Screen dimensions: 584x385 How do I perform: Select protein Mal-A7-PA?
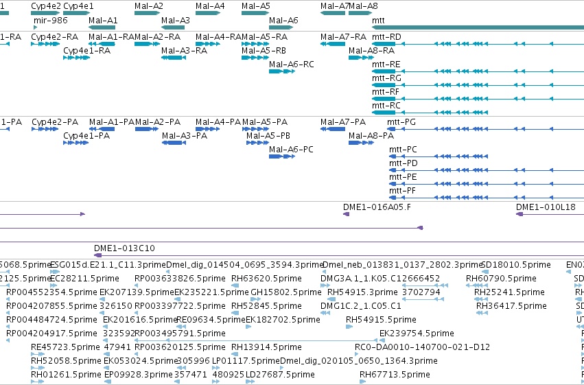tap(333, 129)
